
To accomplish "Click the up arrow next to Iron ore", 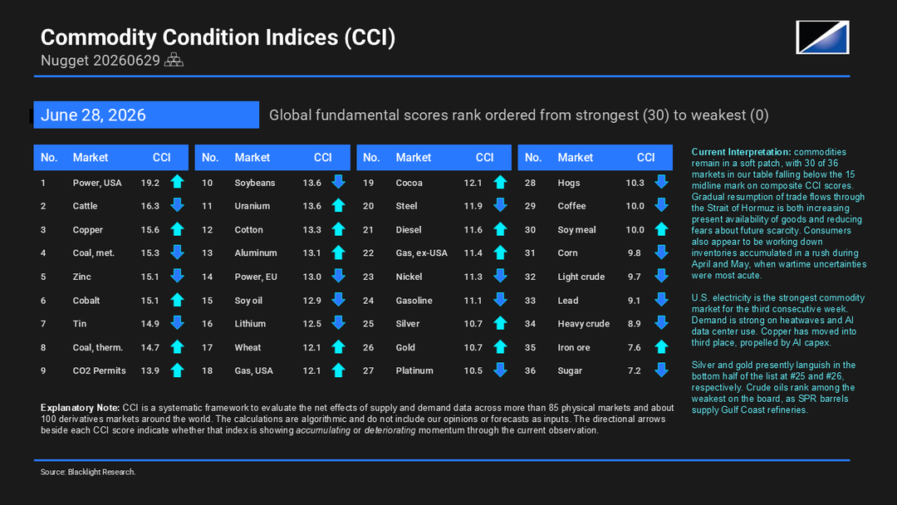I will pos(662,346).
